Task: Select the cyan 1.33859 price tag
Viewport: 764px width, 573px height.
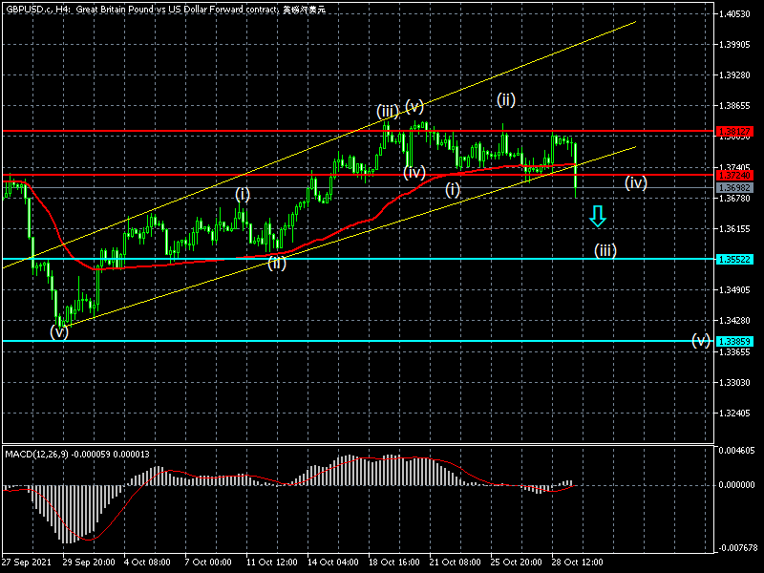Action: click(734, 341)
